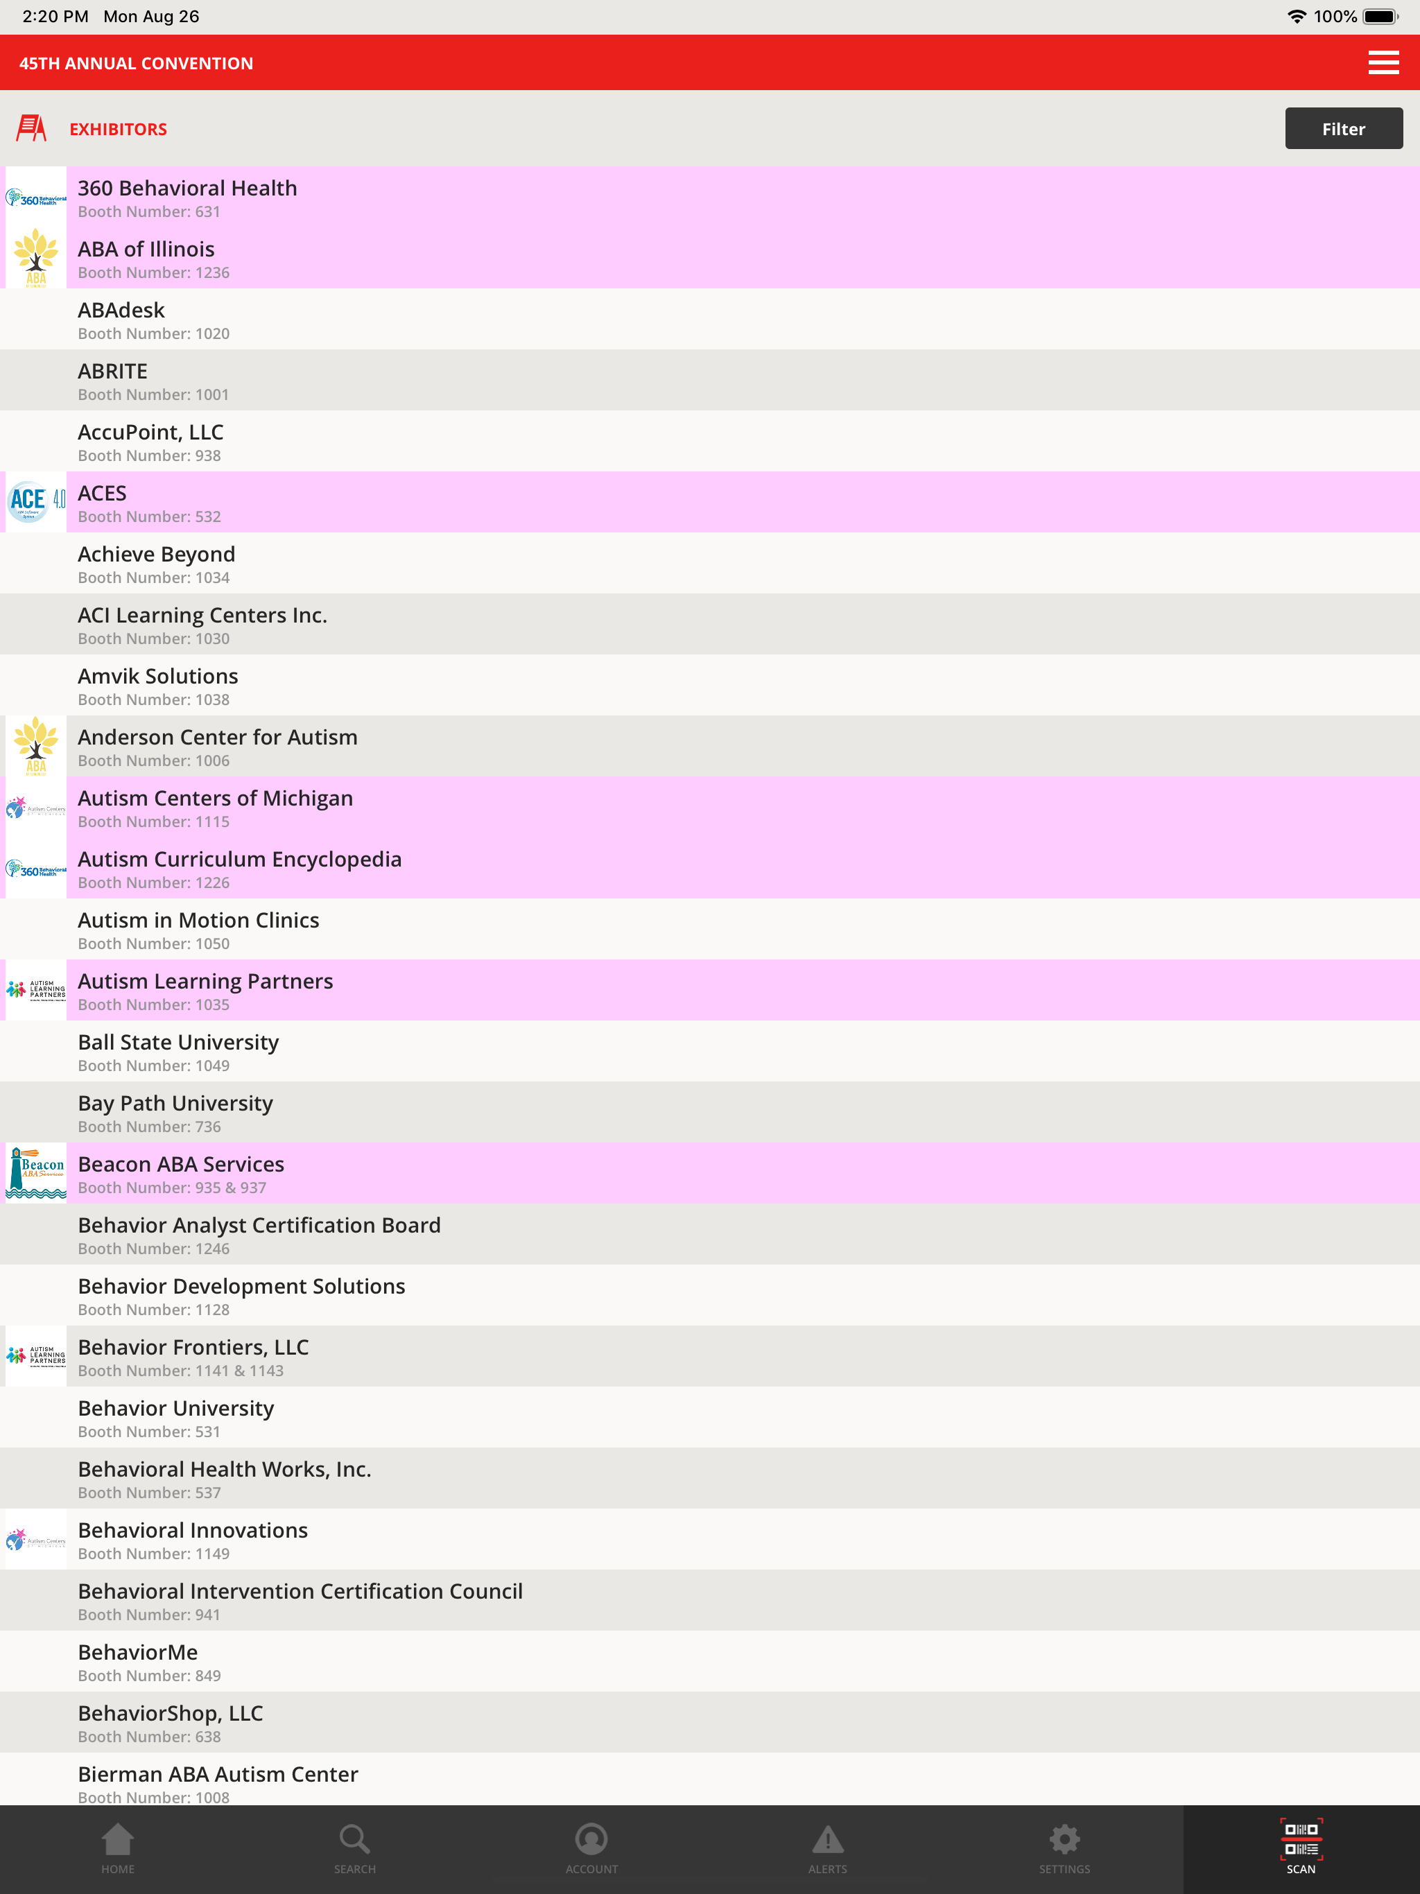This screenshot has height=1894, width=1420.
Task: Select Behavioral Intervention Certification Council
Action: 710,1600
